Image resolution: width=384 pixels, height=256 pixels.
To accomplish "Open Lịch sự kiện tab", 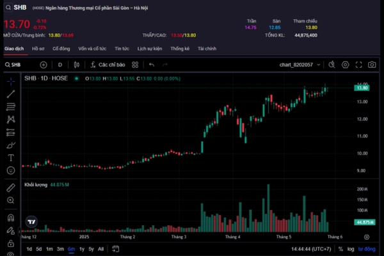I will 150,49.
